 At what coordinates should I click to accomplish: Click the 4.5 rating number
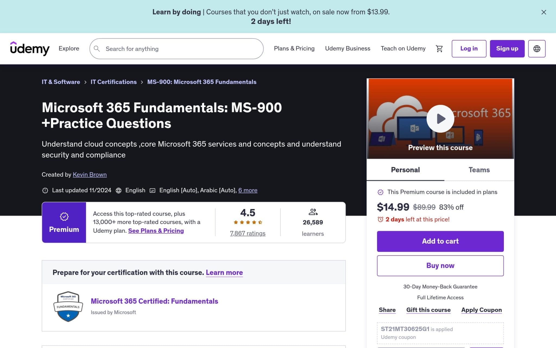pyautogui.click(x=248, y=213)
